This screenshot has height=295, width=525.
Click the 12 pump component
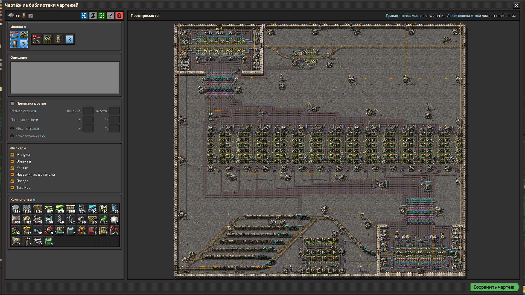pyautogui.click(x=27, y=231)
